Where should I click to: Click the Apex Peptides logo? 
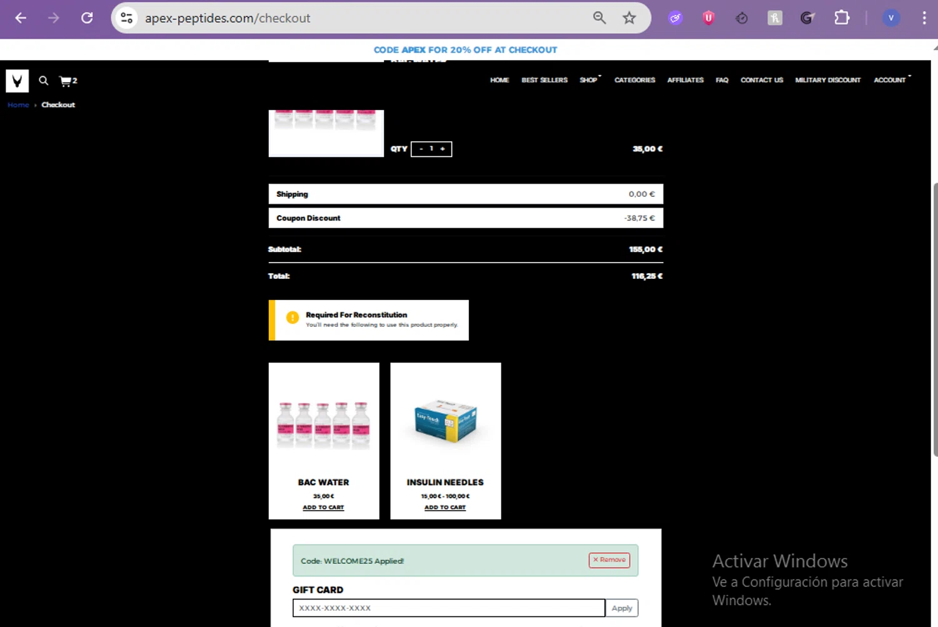pyautogui.click(x=18, y=81)
